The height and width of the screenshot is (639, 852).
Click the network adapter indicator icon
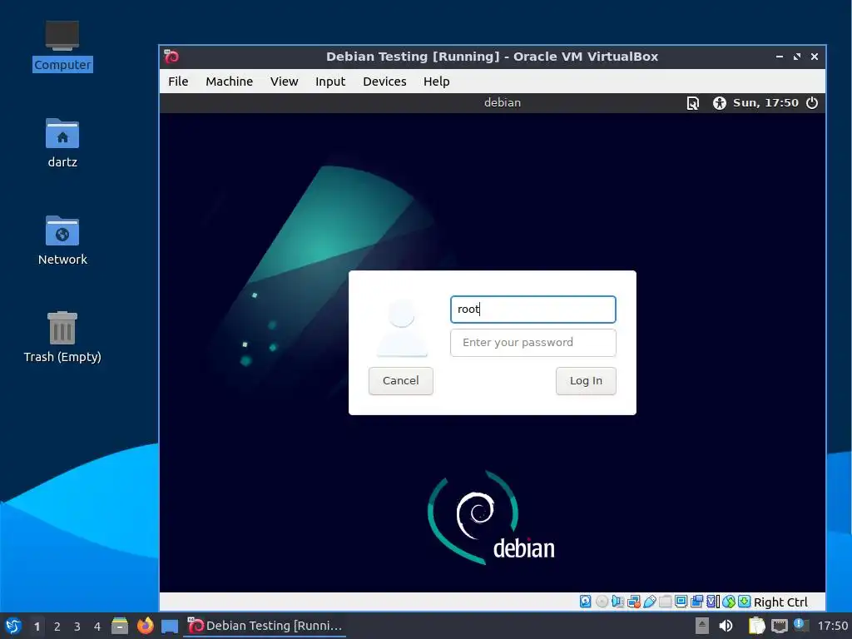634,602
